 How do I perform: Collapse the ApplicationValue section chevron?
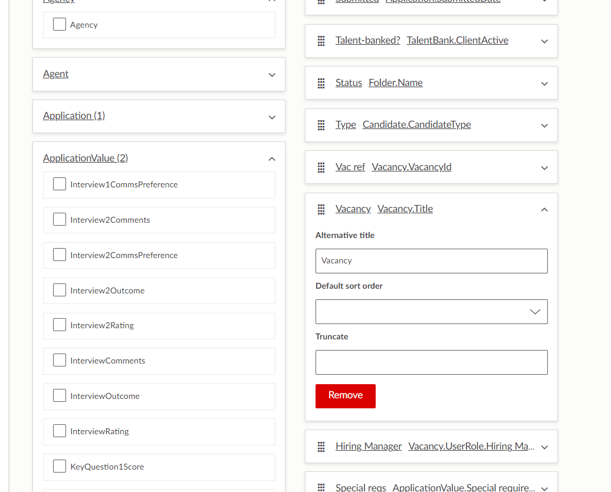[272, 159]
